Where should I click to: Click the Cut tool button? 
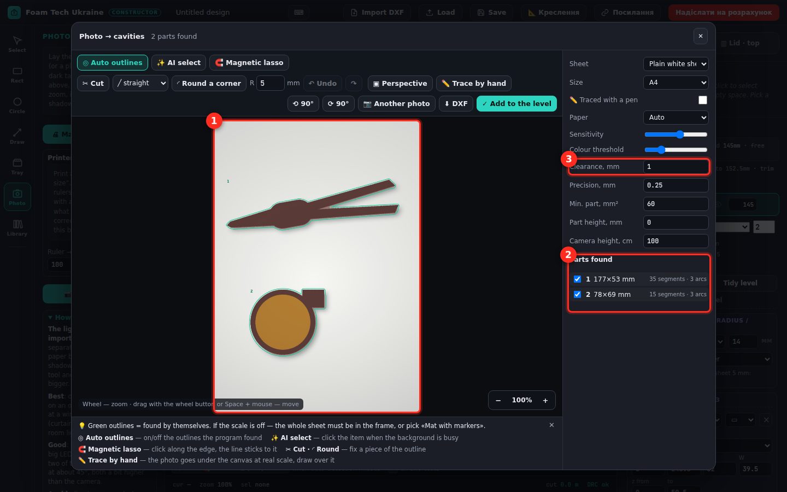[x=93, y=83]
